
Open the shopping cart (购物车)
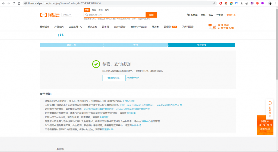[x=192, y=15]
